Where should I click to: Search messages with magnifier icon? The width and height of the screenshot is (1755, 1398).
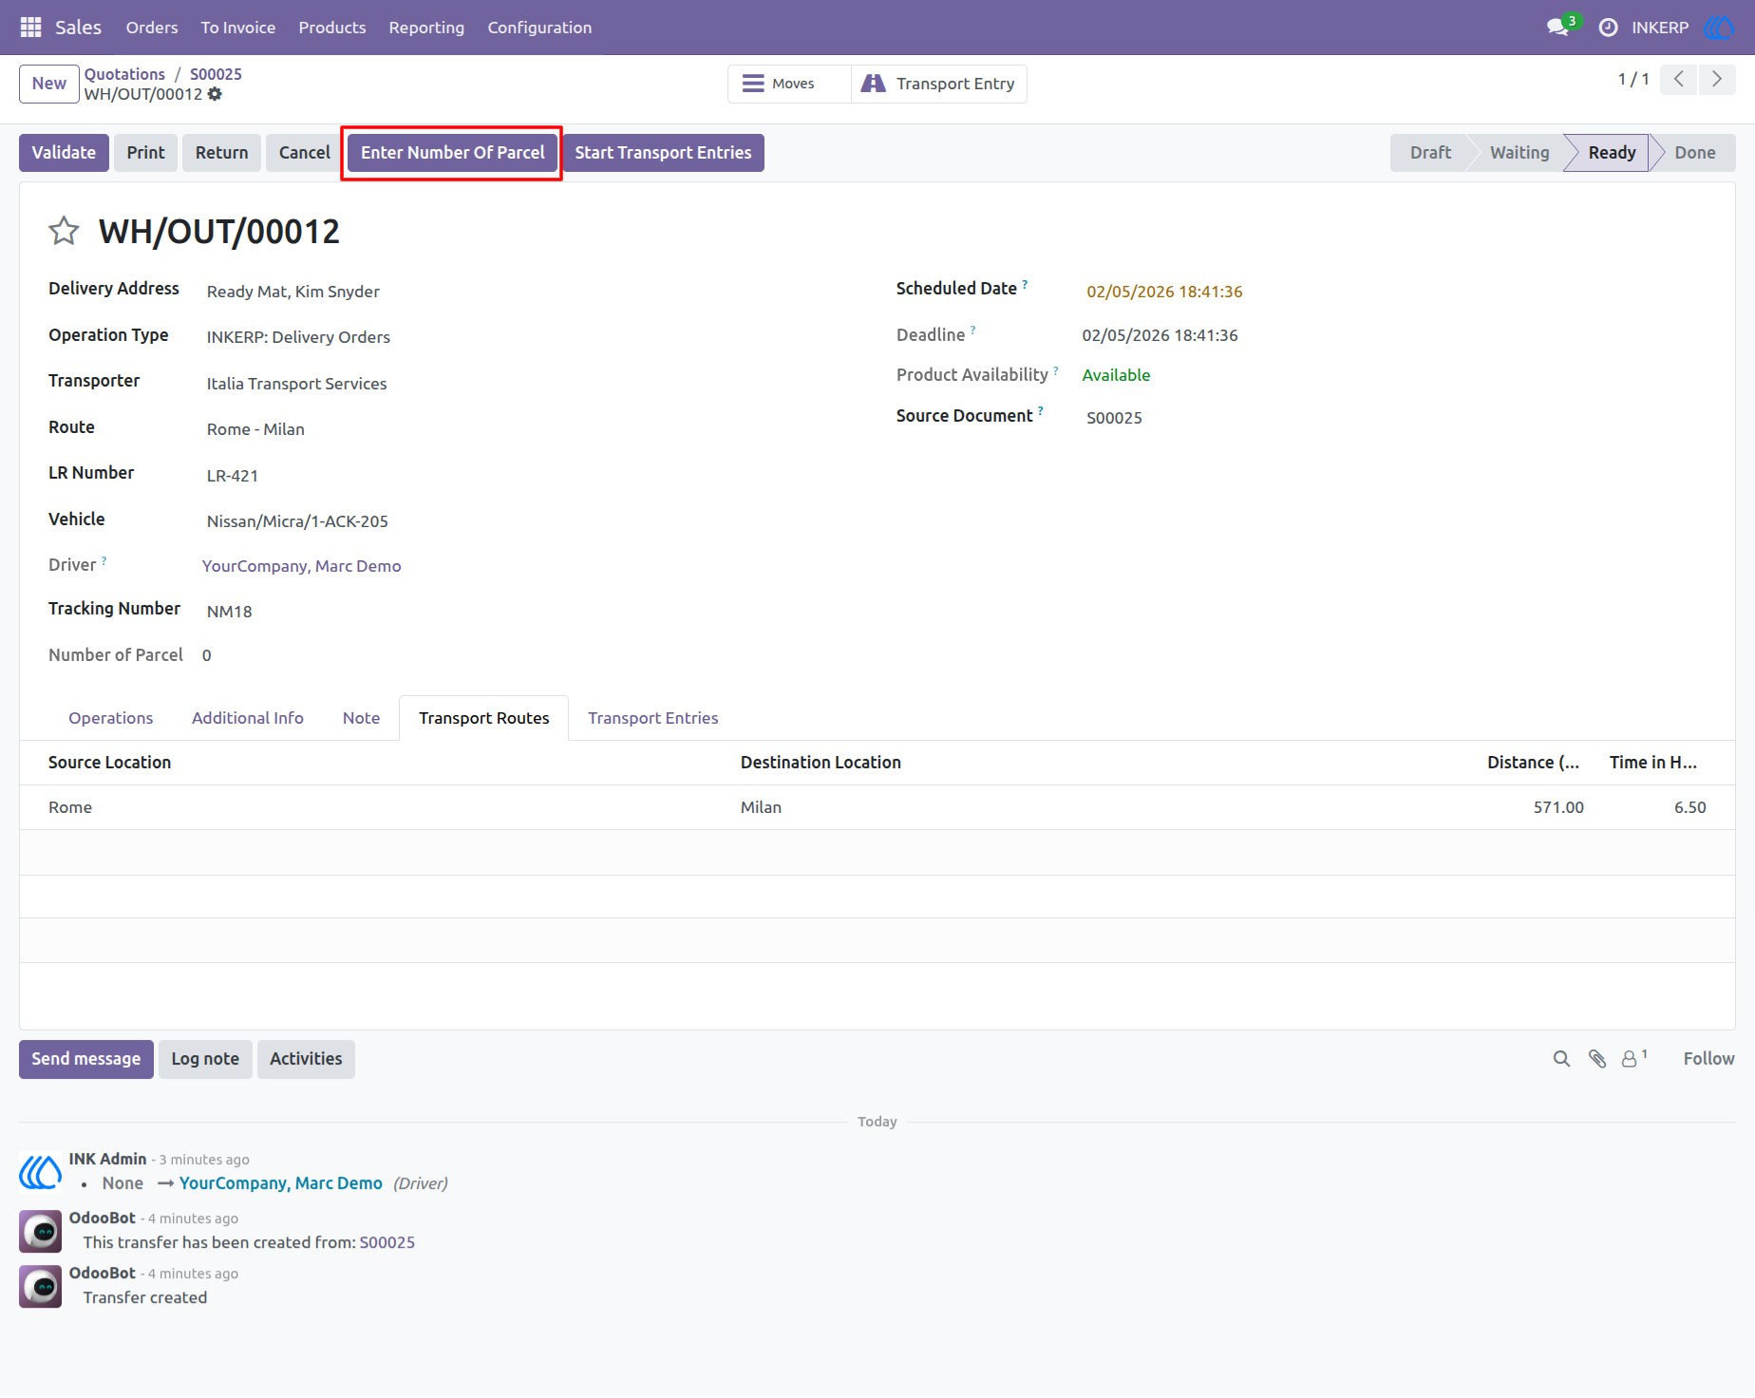(1561, 1059)
